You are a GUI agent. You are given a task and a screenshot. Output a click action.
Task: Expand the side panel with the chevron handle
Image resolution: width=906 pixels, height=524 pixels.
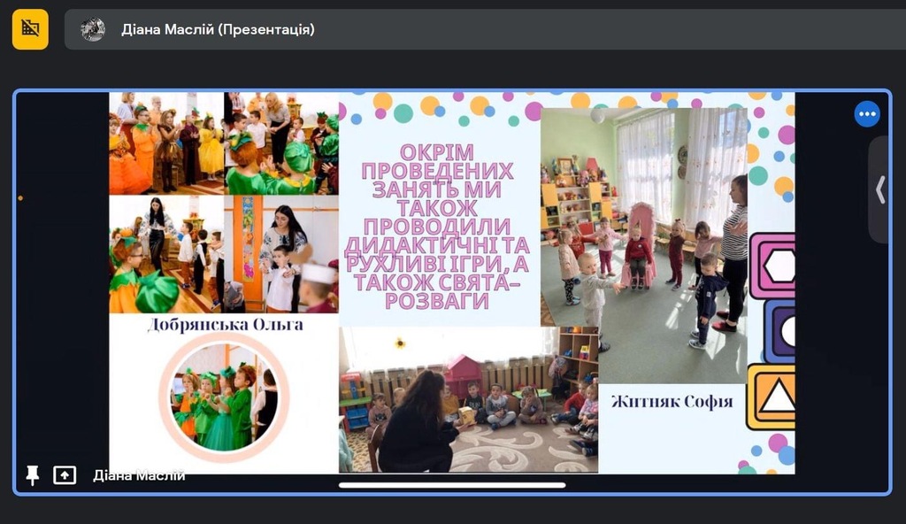[x=879, y=189]
